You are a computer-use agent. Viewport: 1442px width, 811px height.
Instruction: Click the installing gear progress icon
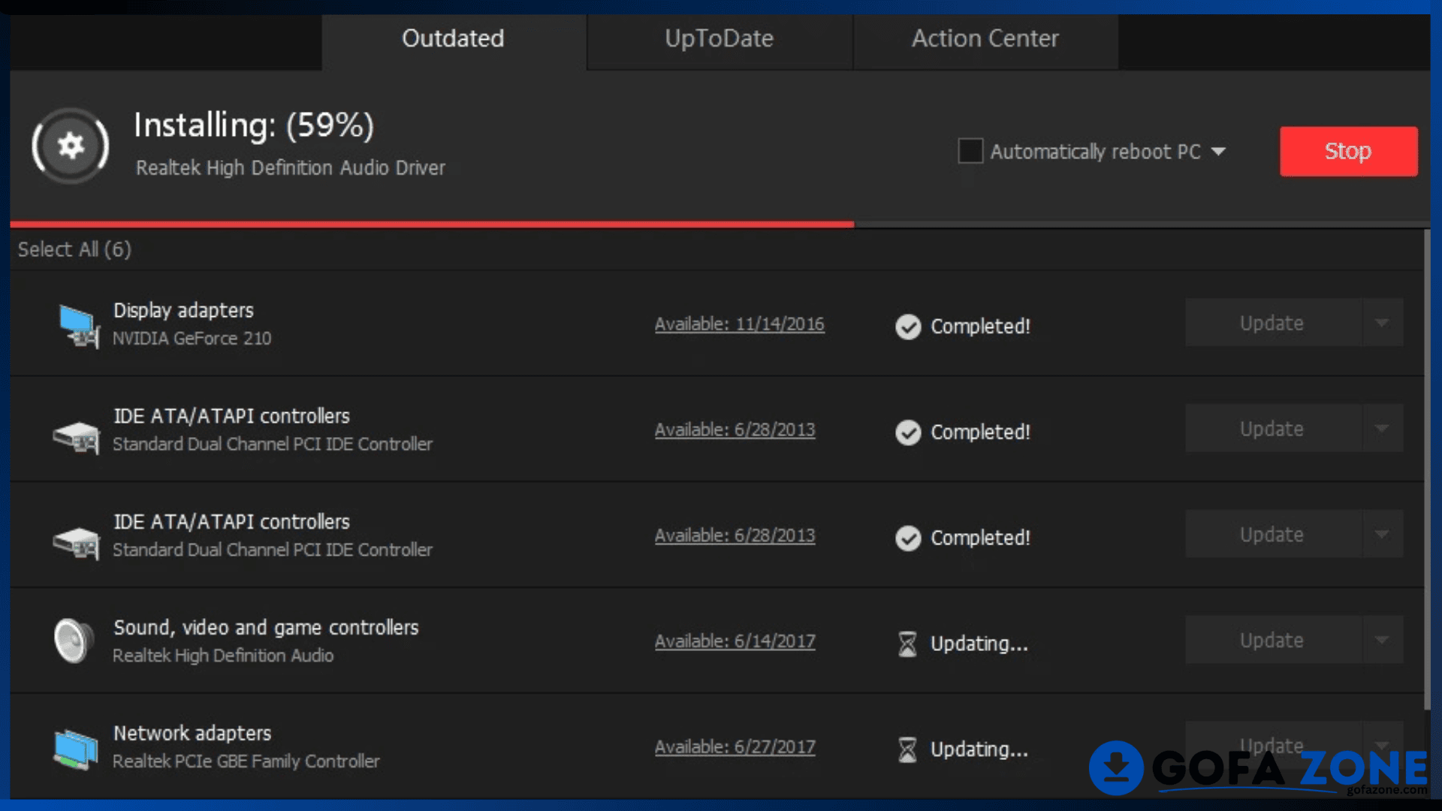click(71, 146)
